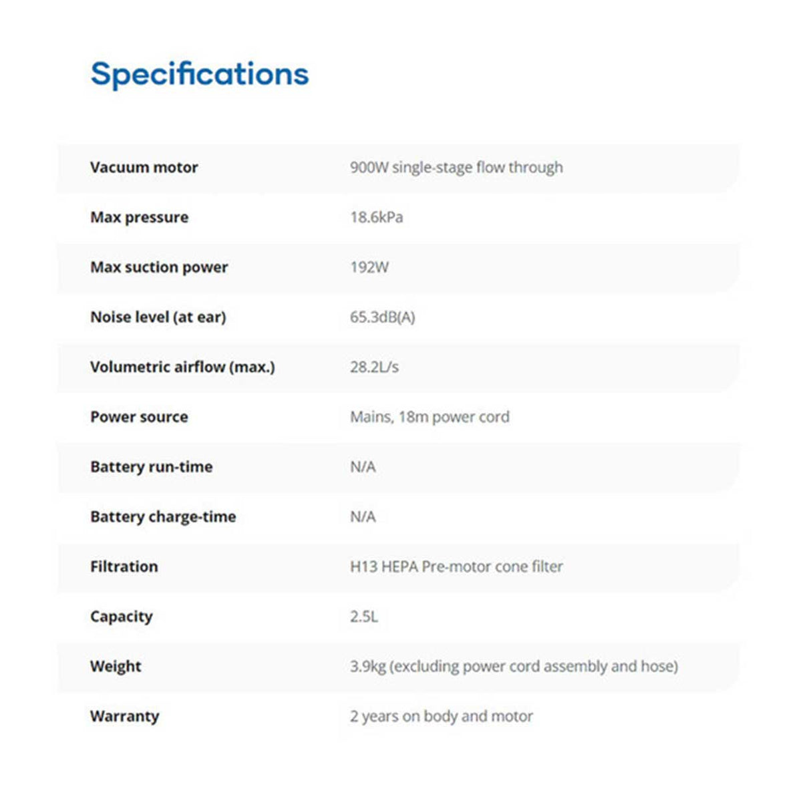Click the Power source label

(x=139, y=417)
